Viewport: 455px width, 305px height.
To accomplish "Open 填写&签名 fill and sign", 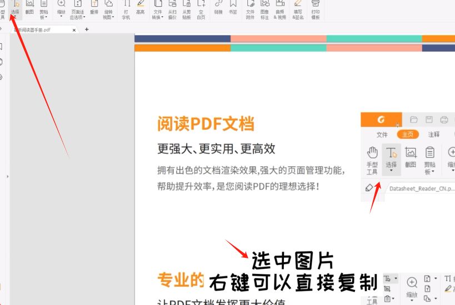I will 298,9.
